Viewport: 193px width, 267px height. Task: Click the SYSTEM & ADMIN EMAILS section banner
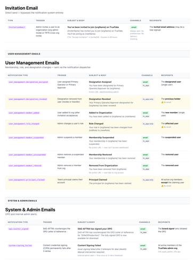click(98, 201)
